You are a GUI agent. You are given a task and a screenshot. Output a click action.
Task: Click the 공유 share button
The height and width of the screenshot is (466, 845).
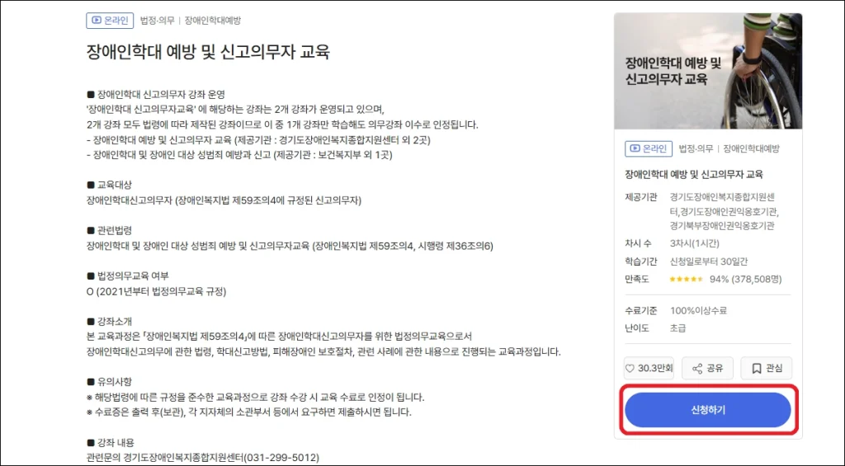(x=707, y=369)
